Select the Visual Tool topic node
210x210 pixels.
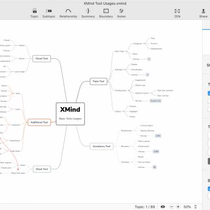41,58
